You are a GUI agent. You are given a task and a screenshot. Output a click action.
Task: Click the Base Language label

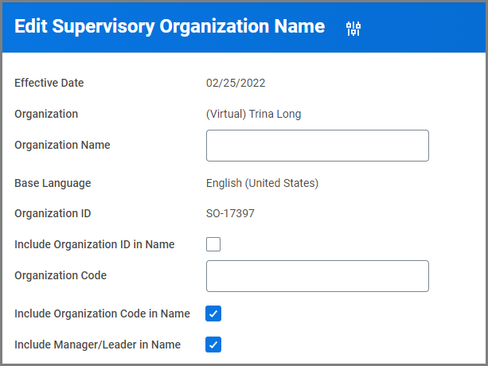(53, 183)
